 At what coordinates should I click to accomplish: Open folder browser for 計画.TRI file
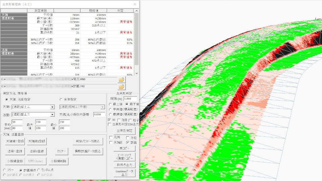tap(121, 87)
